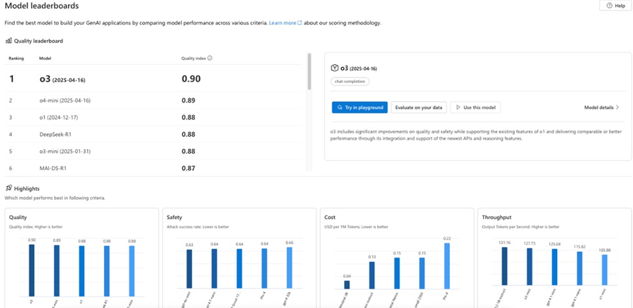
Task: Select the DeepSeek-R1 row
Action: (x=152, y=135)
